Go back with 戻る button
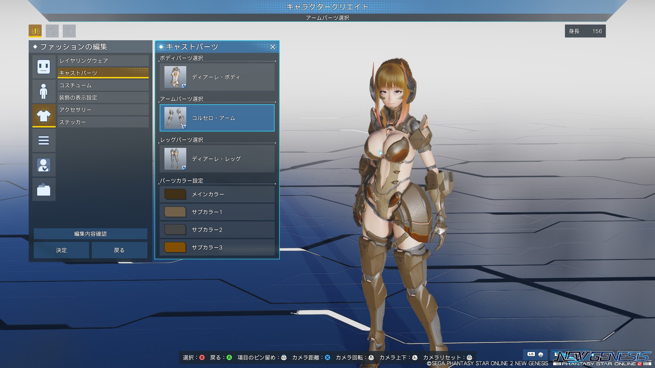 tap(119, 250)
